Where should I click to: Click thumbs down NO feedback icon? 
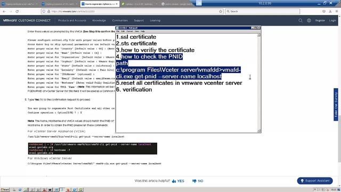pos(194,181)
